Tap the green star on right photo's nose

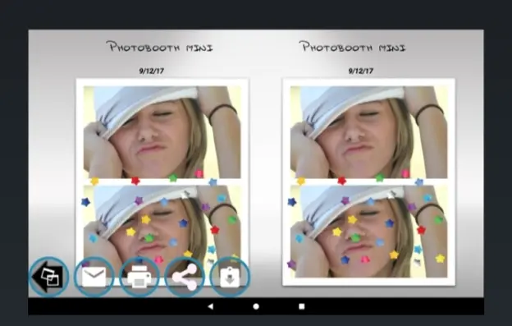[355, 238]
